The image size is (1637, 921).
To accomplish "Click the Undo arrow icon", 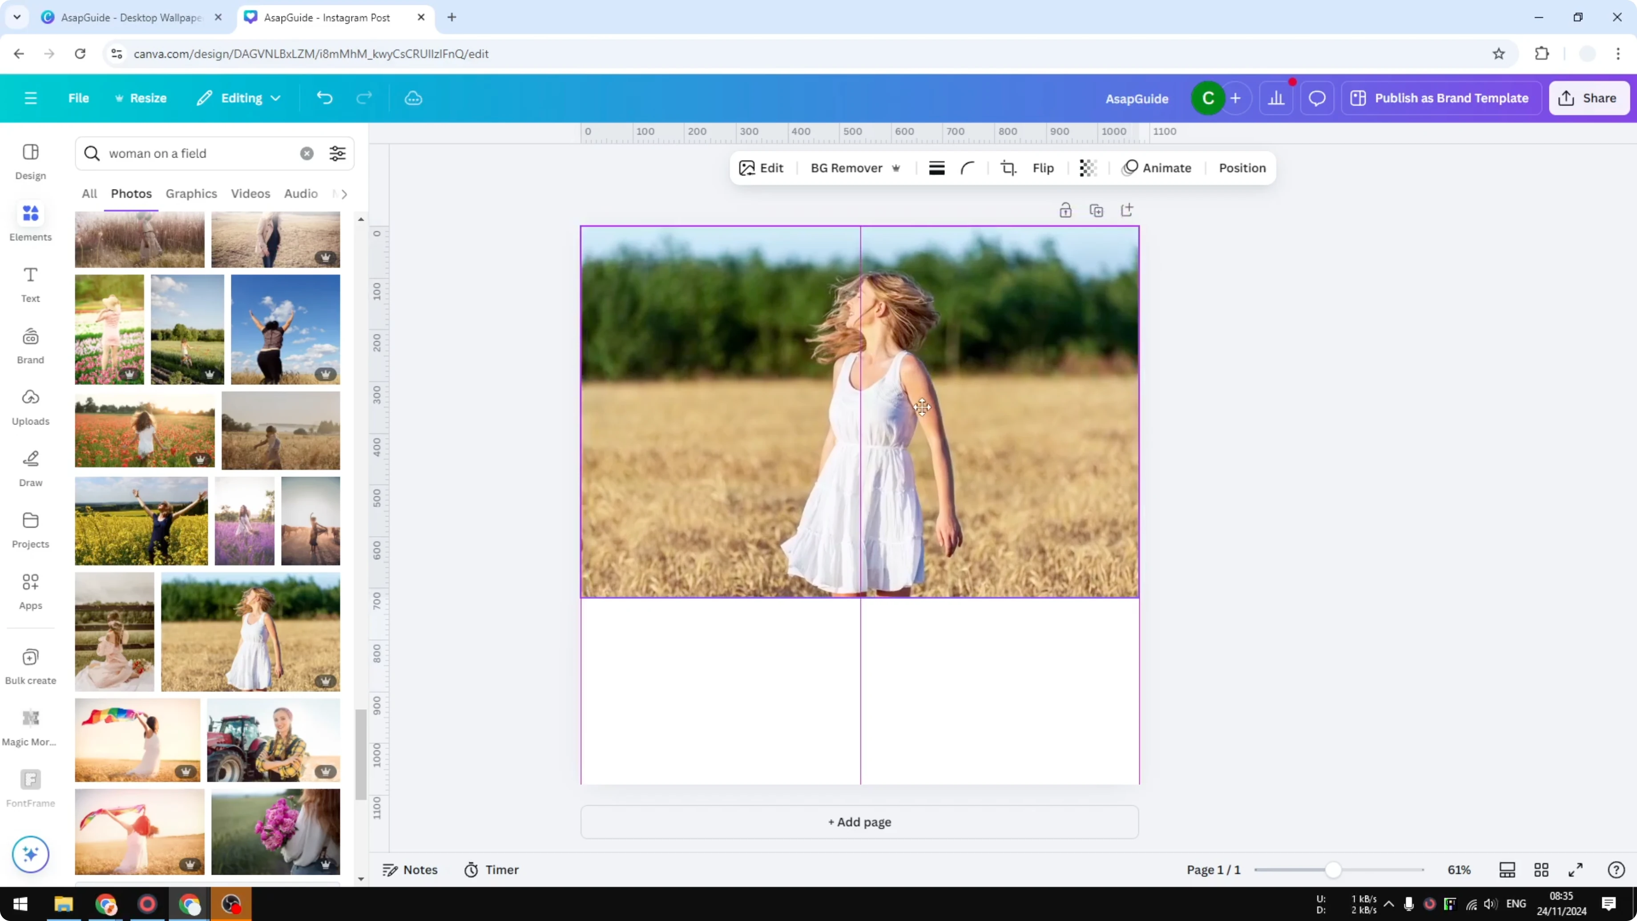I will click(x=324, y=97).
